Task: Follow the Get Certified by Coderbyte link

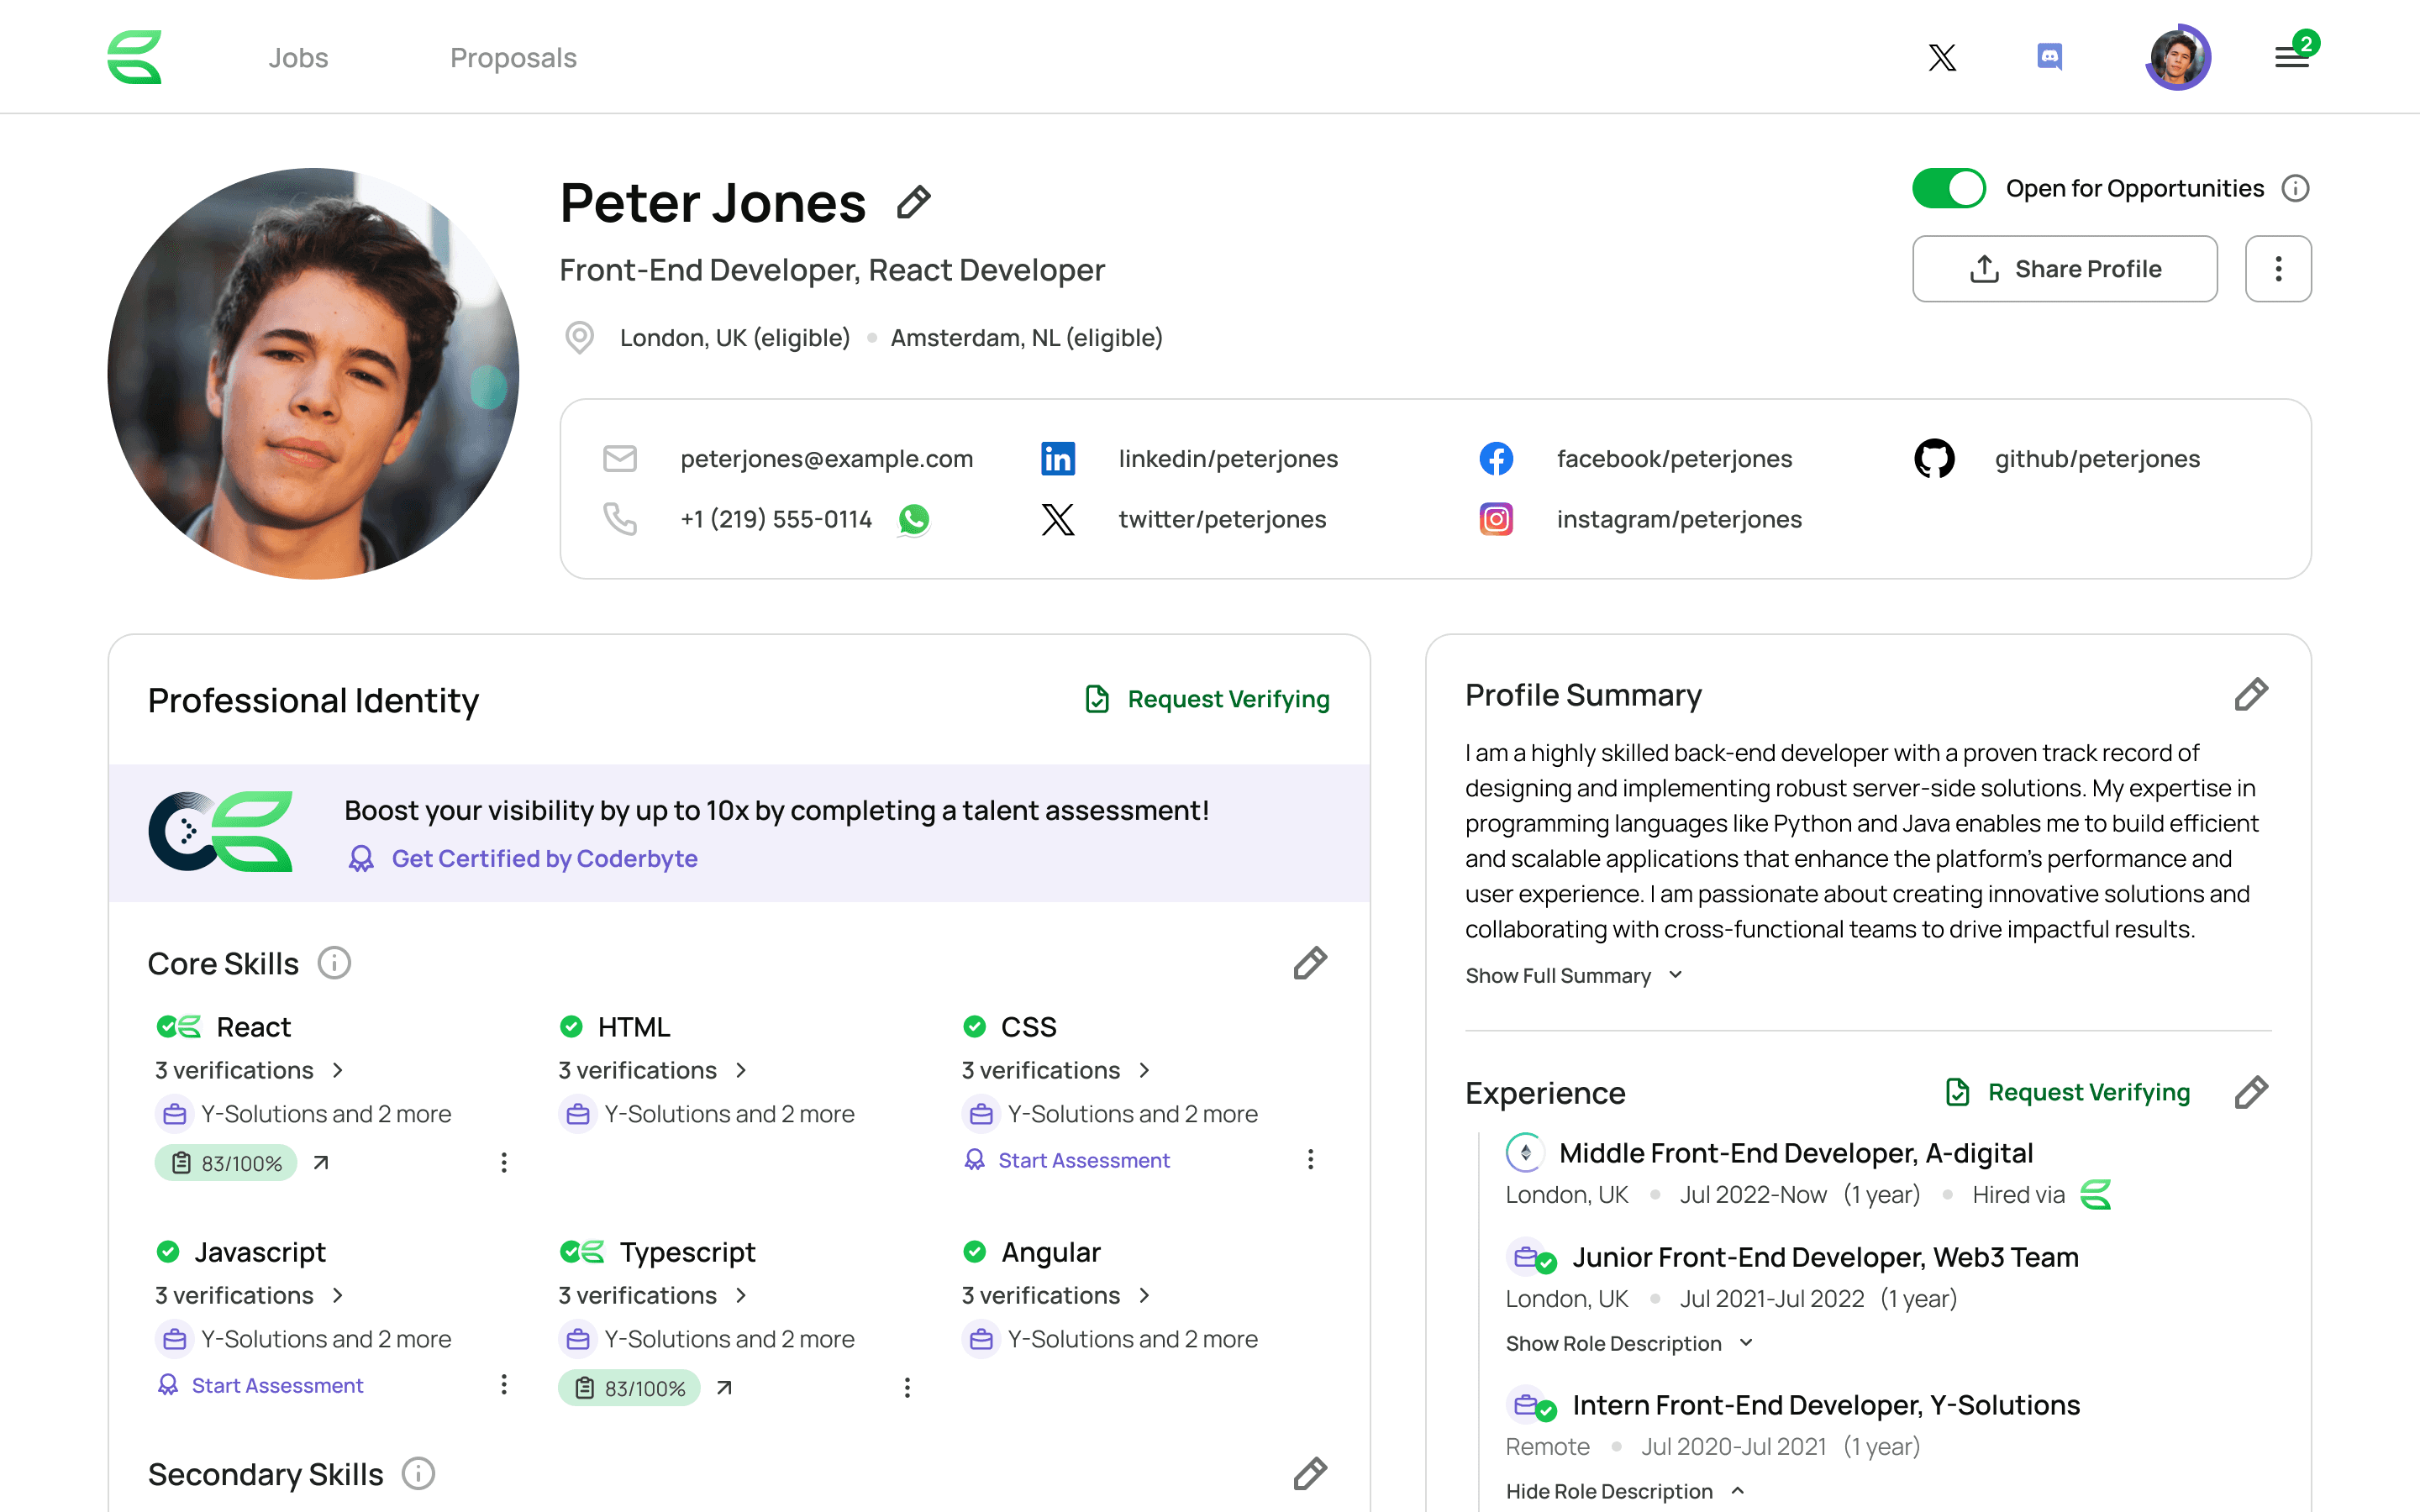Action: 543,858
